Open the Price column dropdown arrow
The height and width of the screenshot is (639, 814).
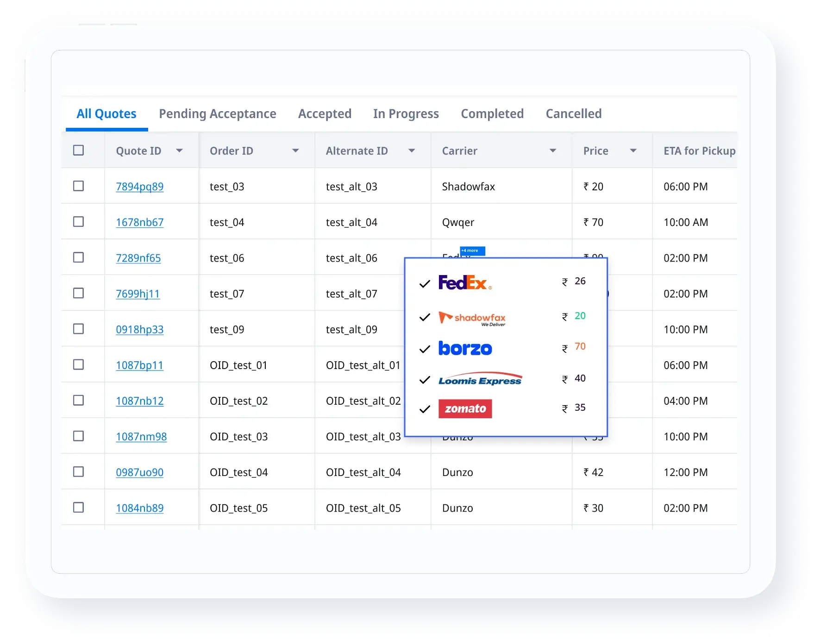point(633,151)
